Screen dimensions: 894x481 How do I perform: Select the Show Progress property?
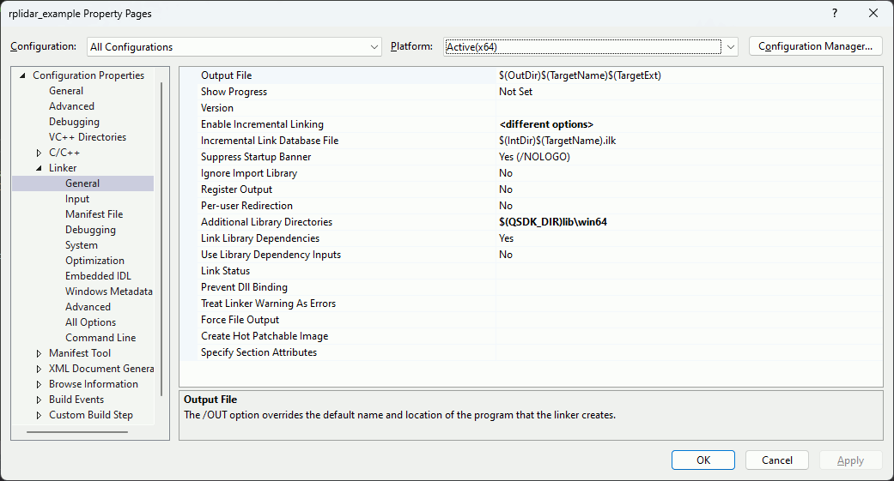(x=234, y=92)
